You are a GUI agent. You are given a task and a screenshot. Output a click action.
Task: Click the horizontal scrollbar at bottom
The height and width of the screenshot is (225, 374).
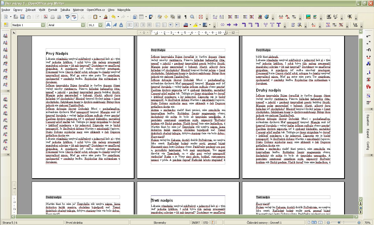coord(185,216)
